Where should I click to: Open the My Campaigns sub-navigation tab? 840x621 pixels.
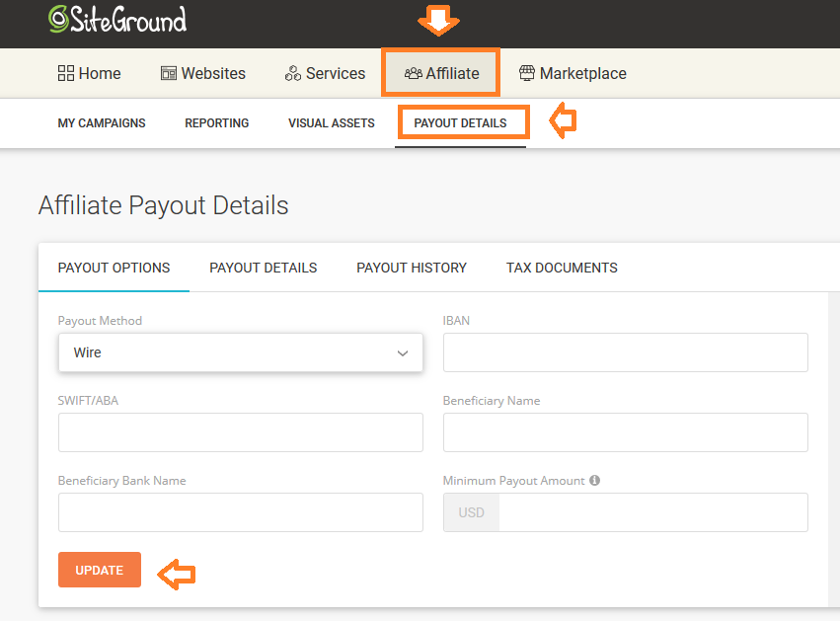pyautogui.click(x=102, y=123)
